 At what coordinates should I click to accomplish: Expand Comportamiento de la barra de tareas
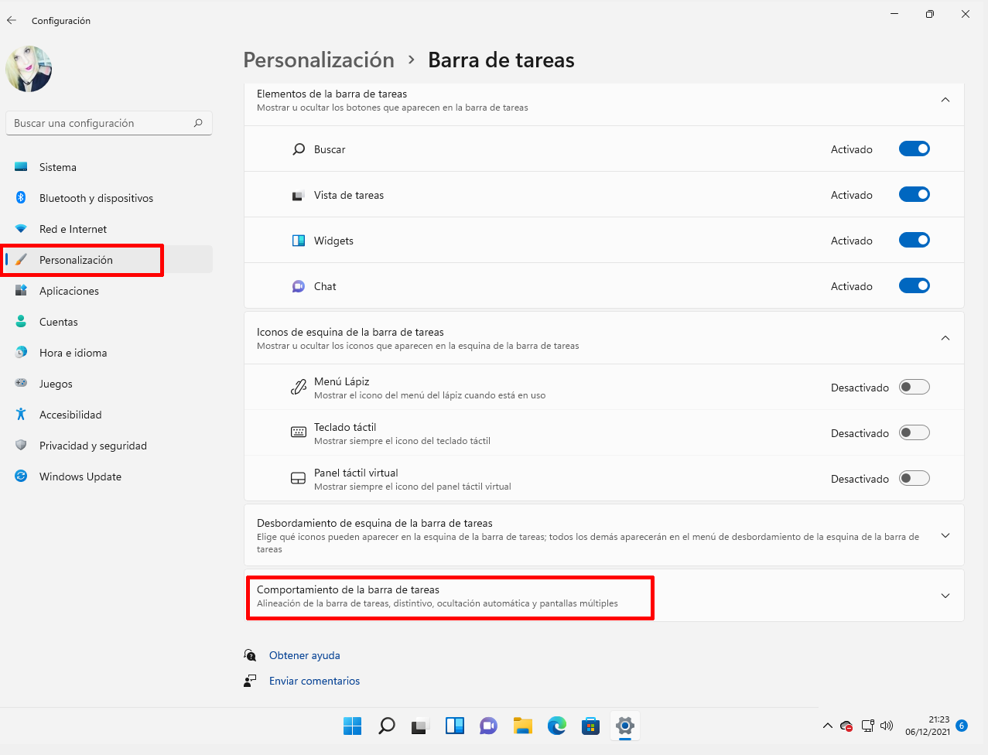tap(945, 596)
